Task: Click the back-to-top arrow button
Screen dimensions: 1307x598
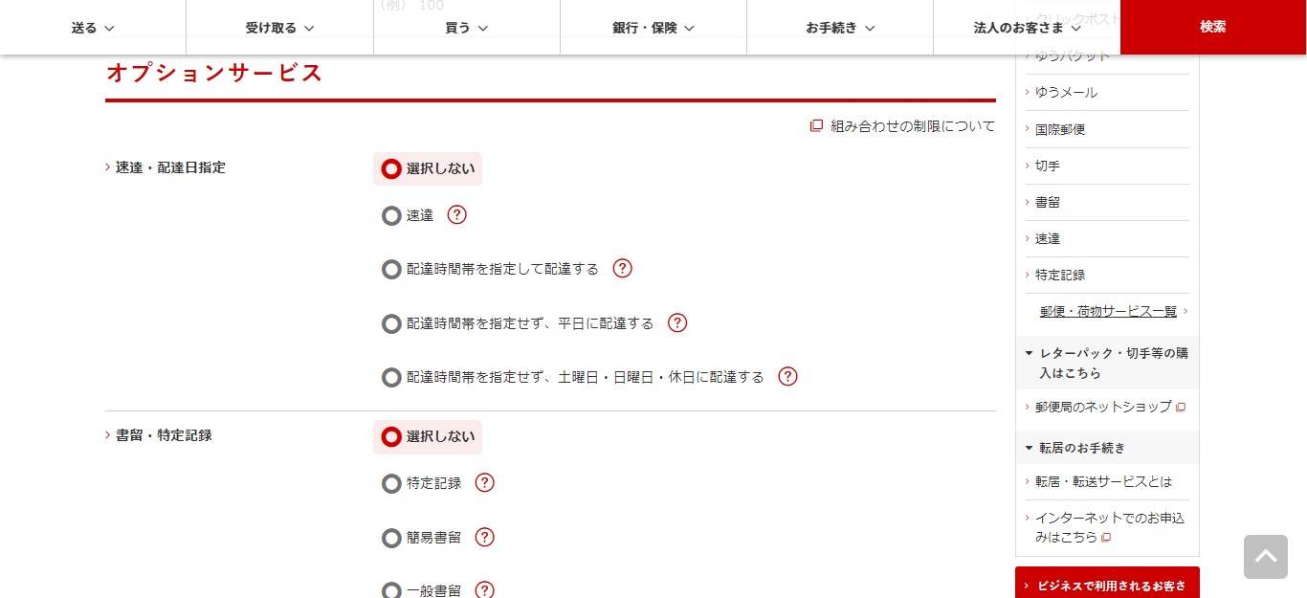Action: coord(1266,557)
